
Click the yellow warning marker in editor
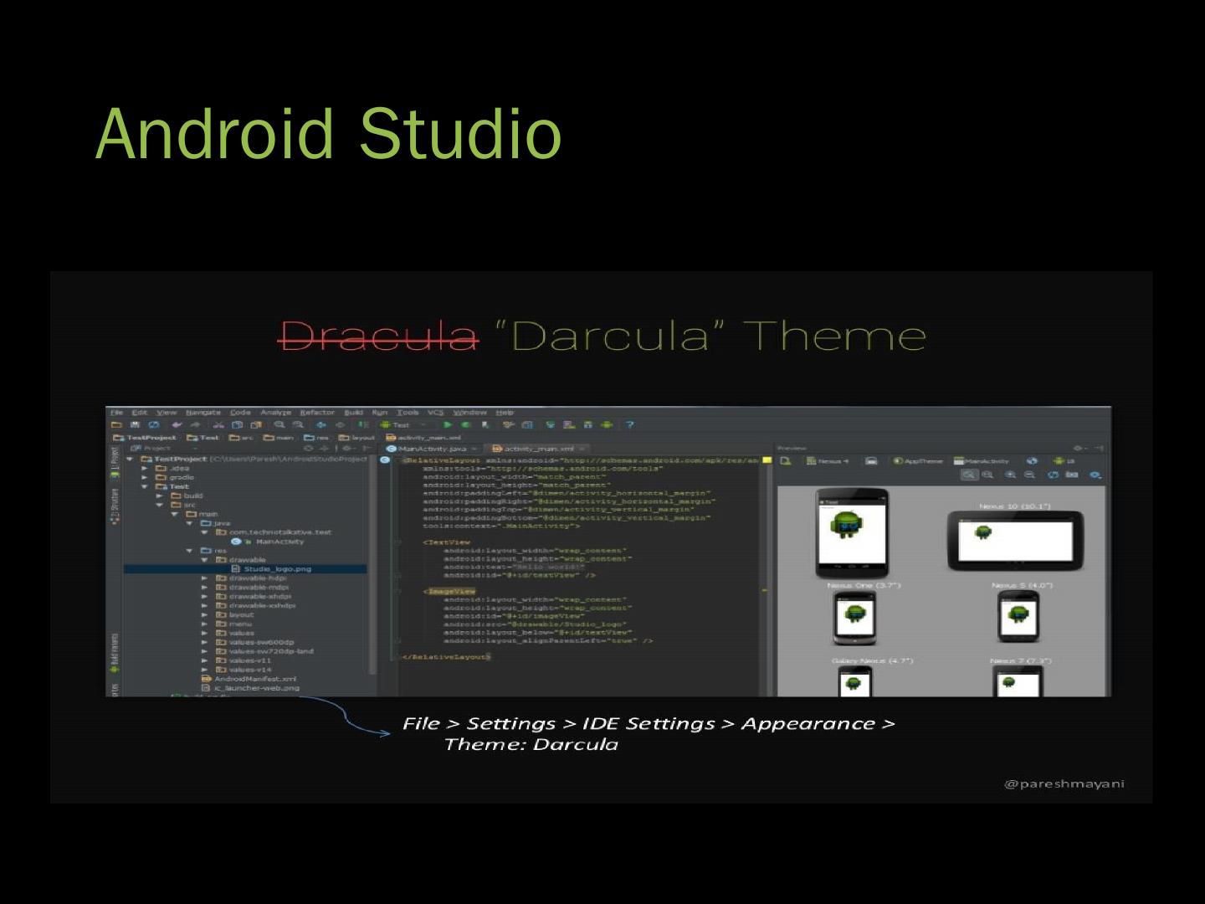(x=766, y=460)
